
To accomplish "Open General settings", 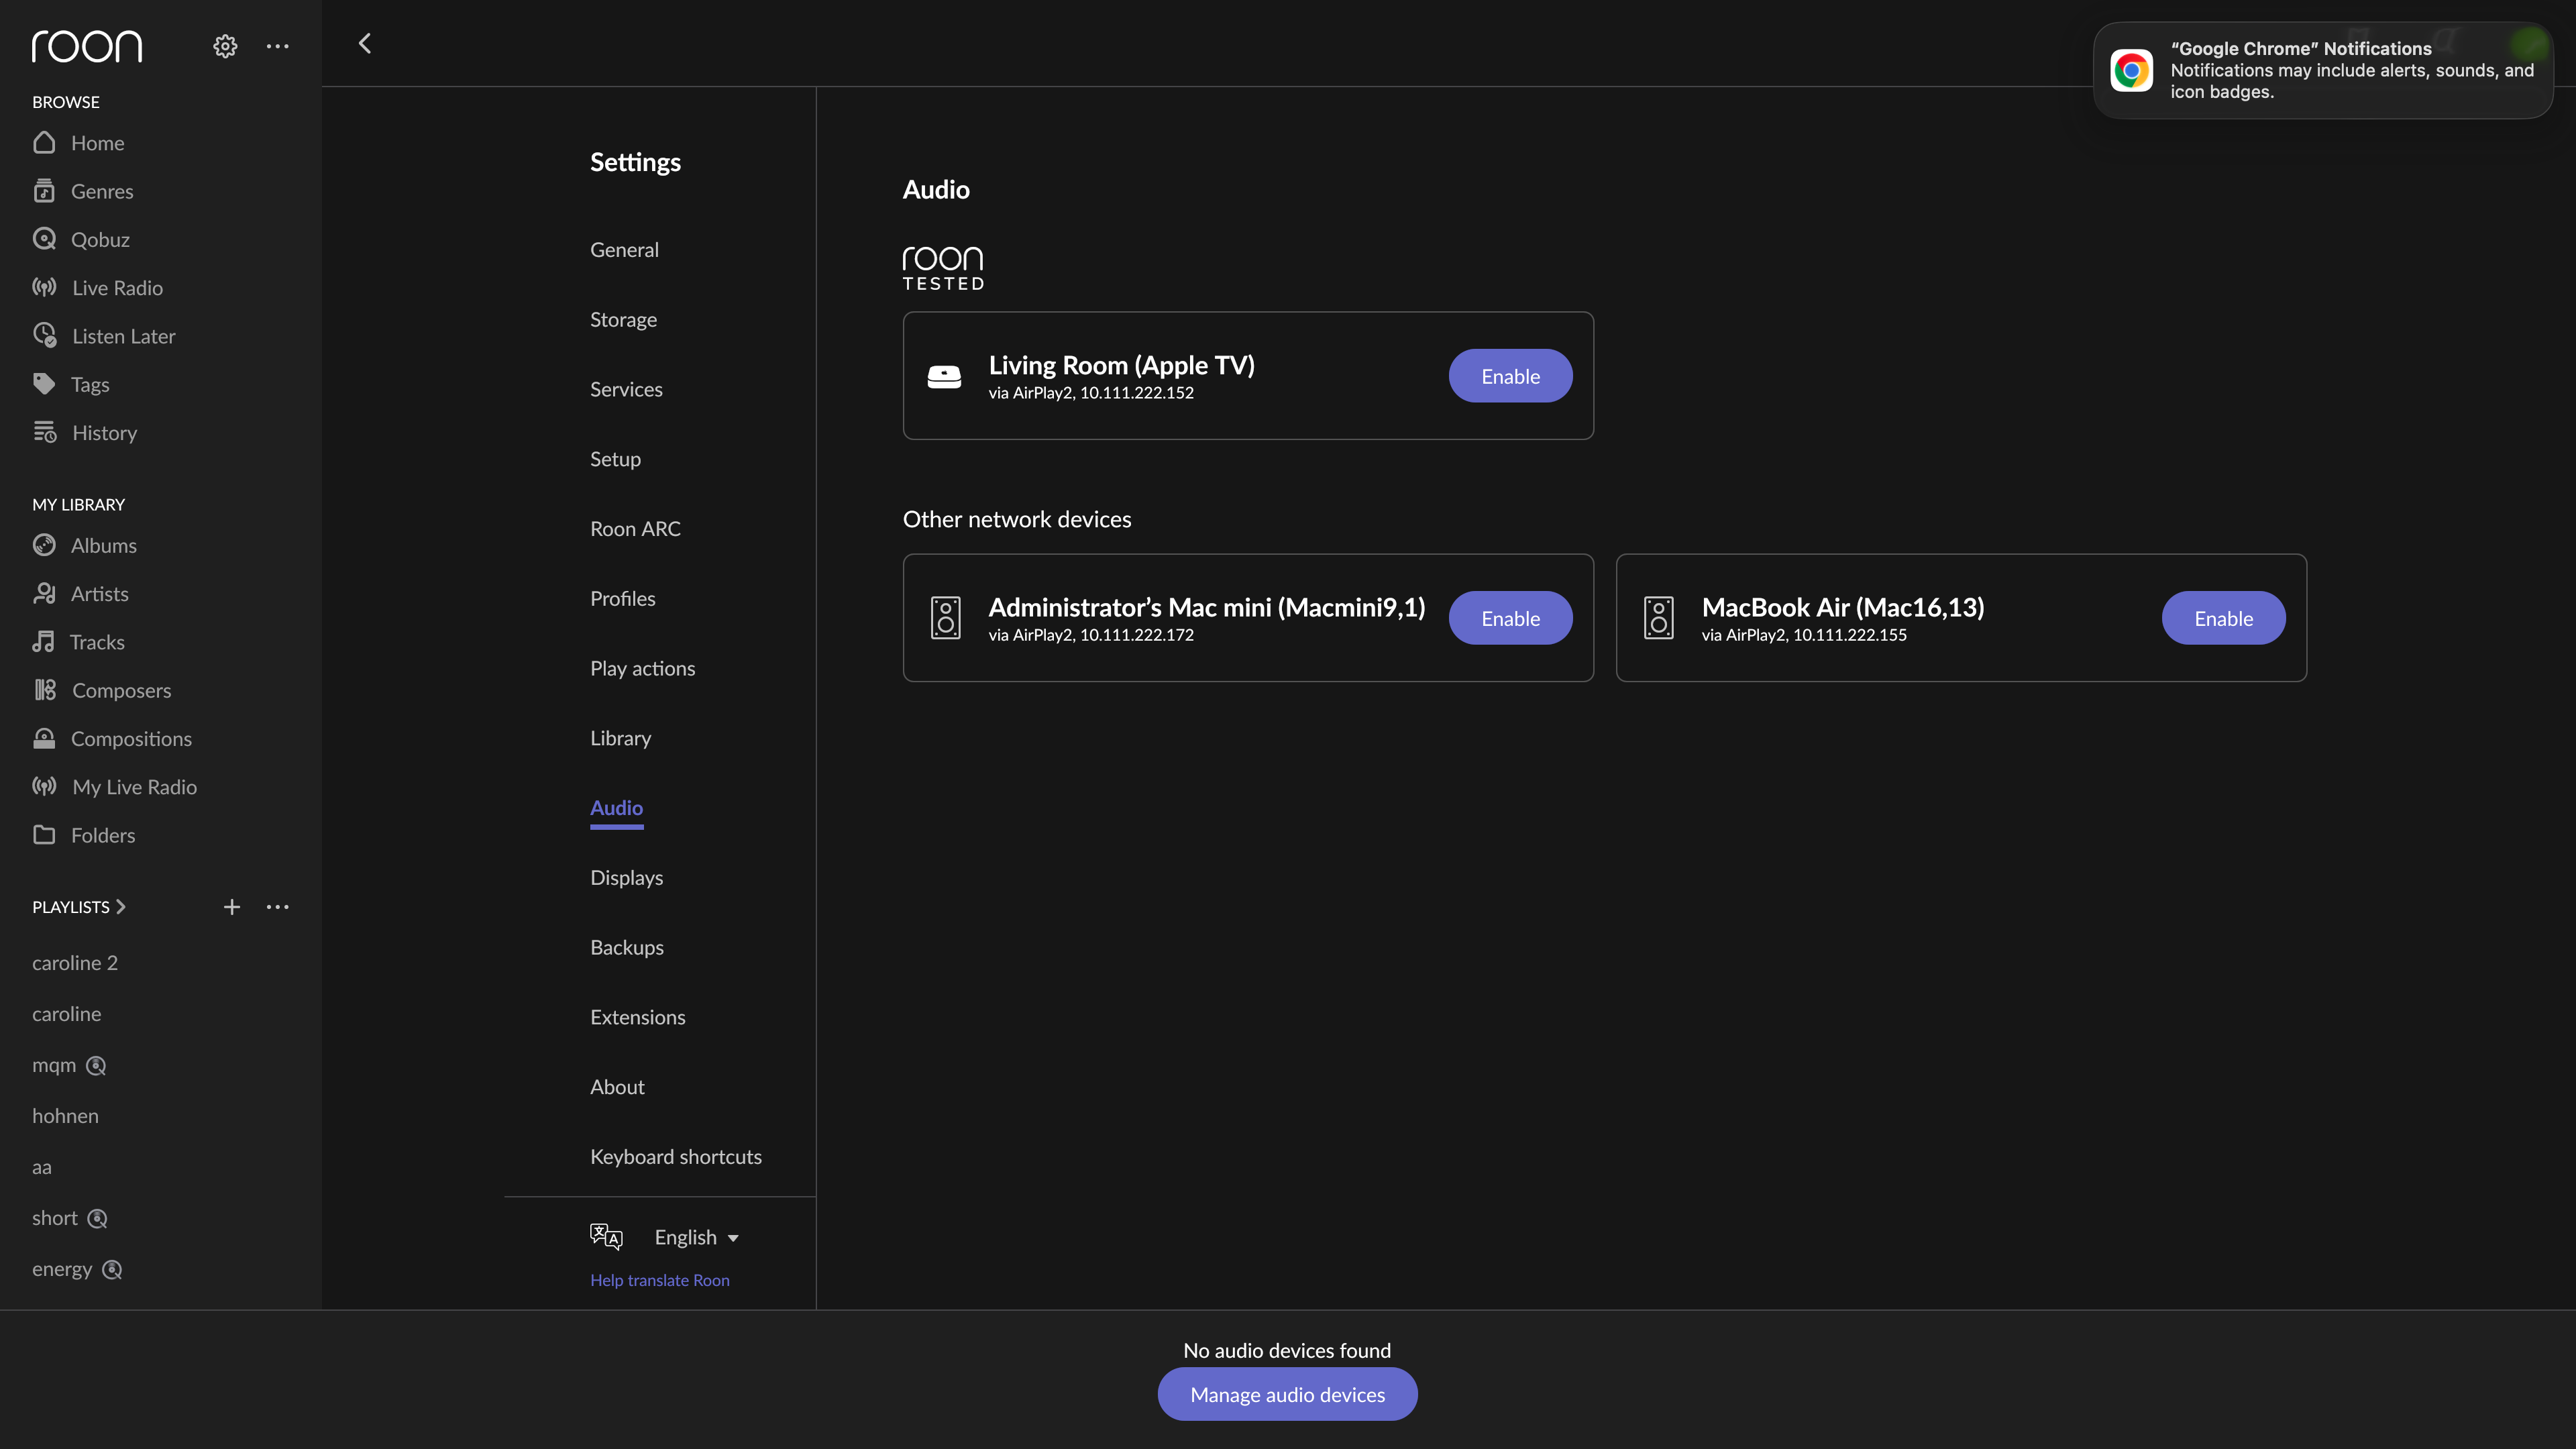I will pos(624,250).
